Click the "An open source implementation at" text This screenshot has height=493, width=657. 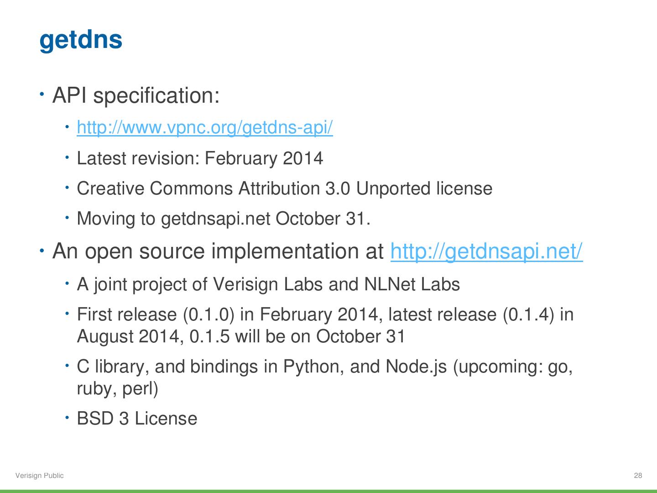pyautogui.click(x=218, y=251)
